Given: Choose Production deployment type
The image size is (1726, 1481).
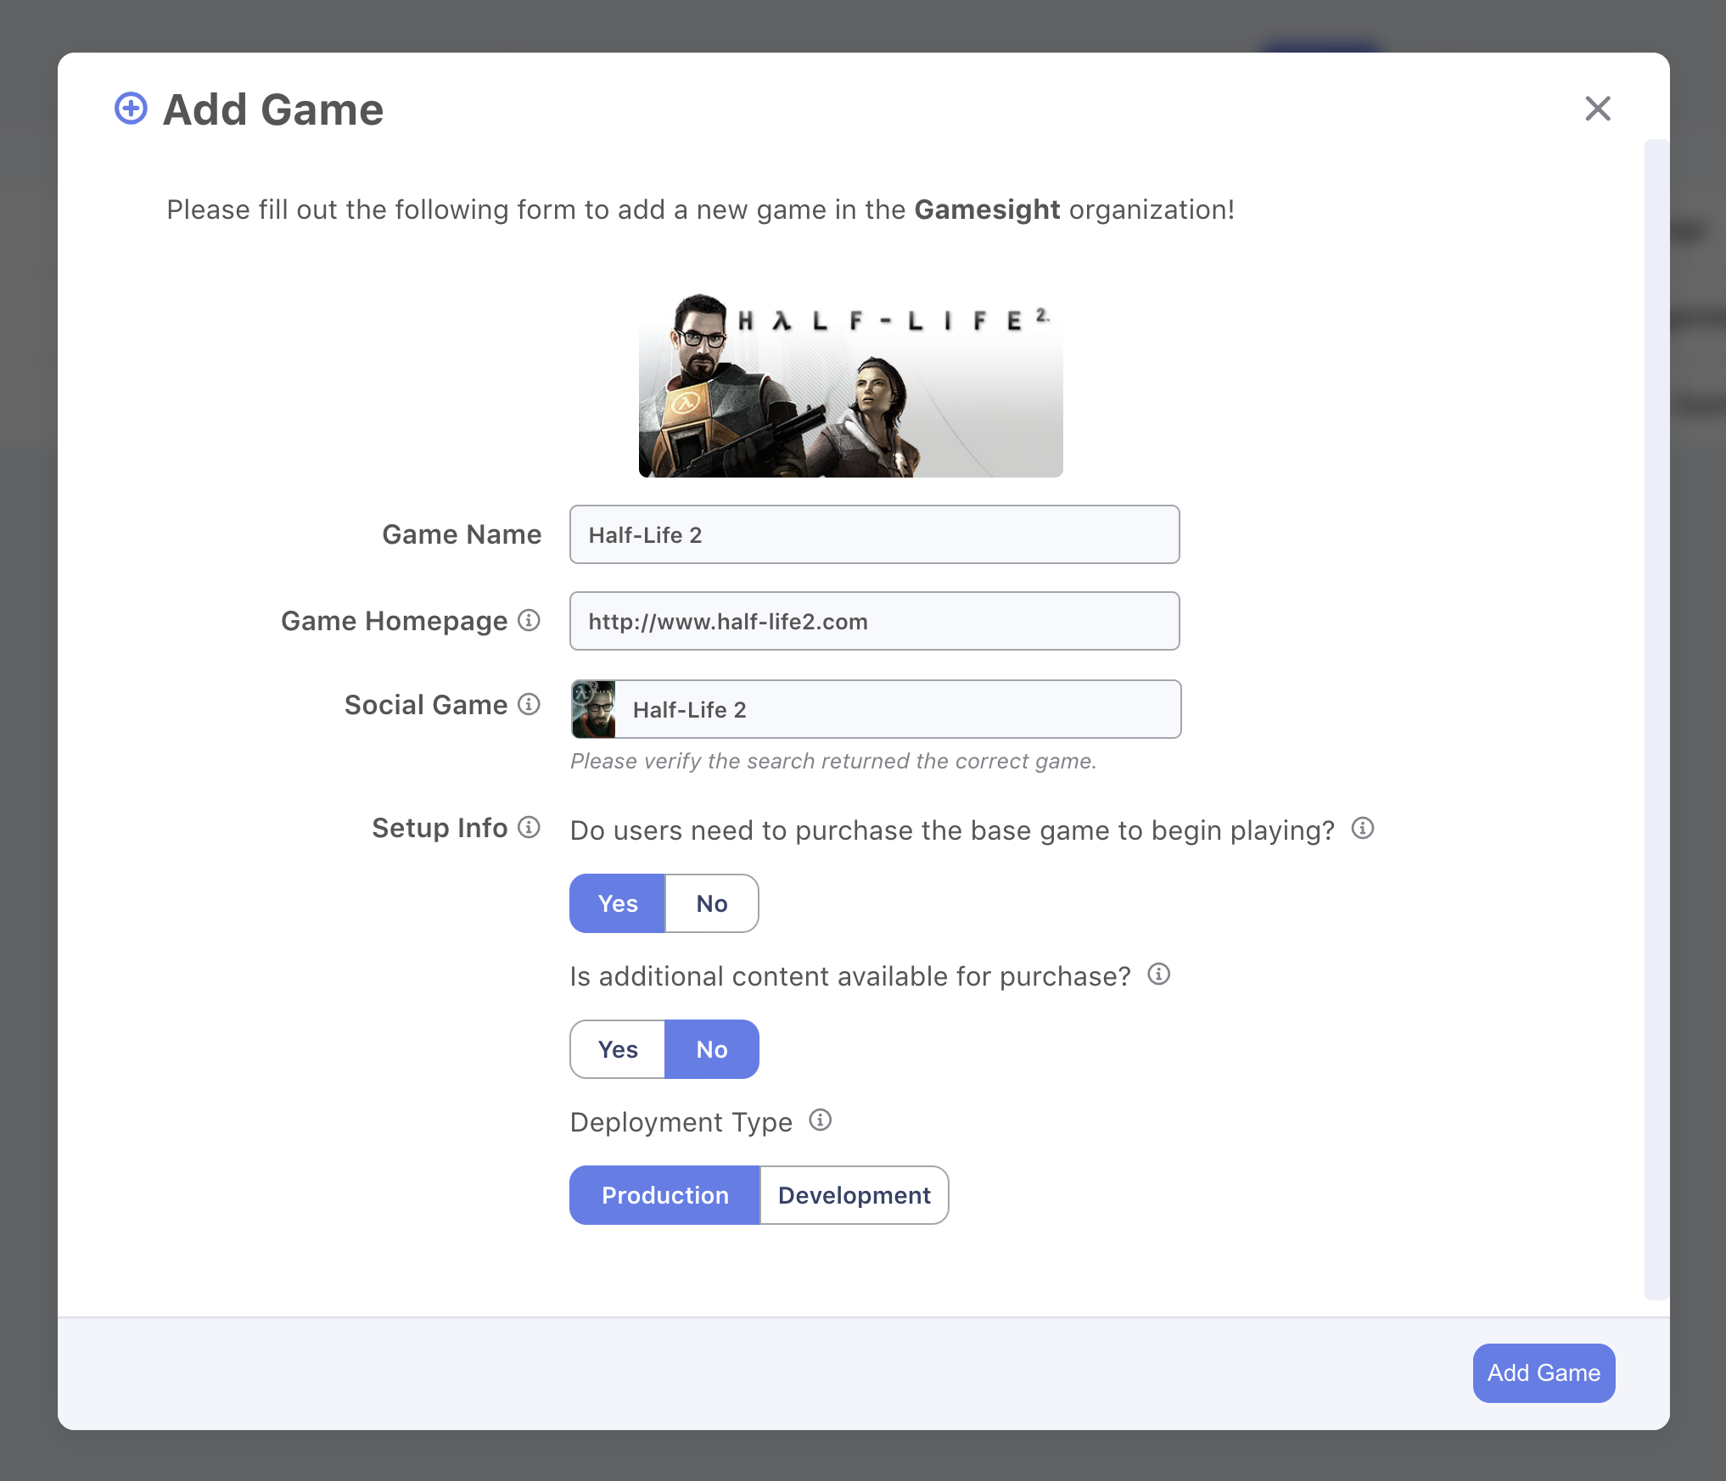Looking at the screenshot, I should (665, 1195).
